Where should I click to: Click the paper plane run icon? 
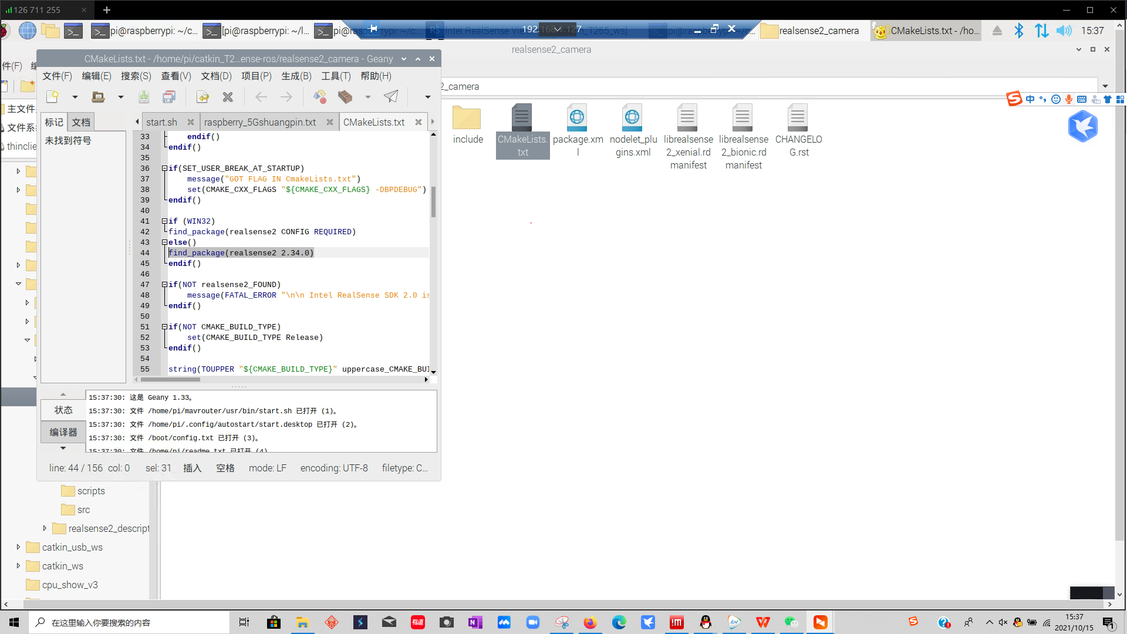pyautogui.click(x=391, y=97)
